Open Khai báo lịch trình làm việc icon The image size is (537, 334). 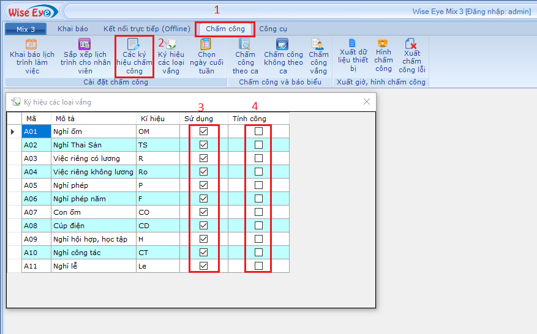click(32, 45)
